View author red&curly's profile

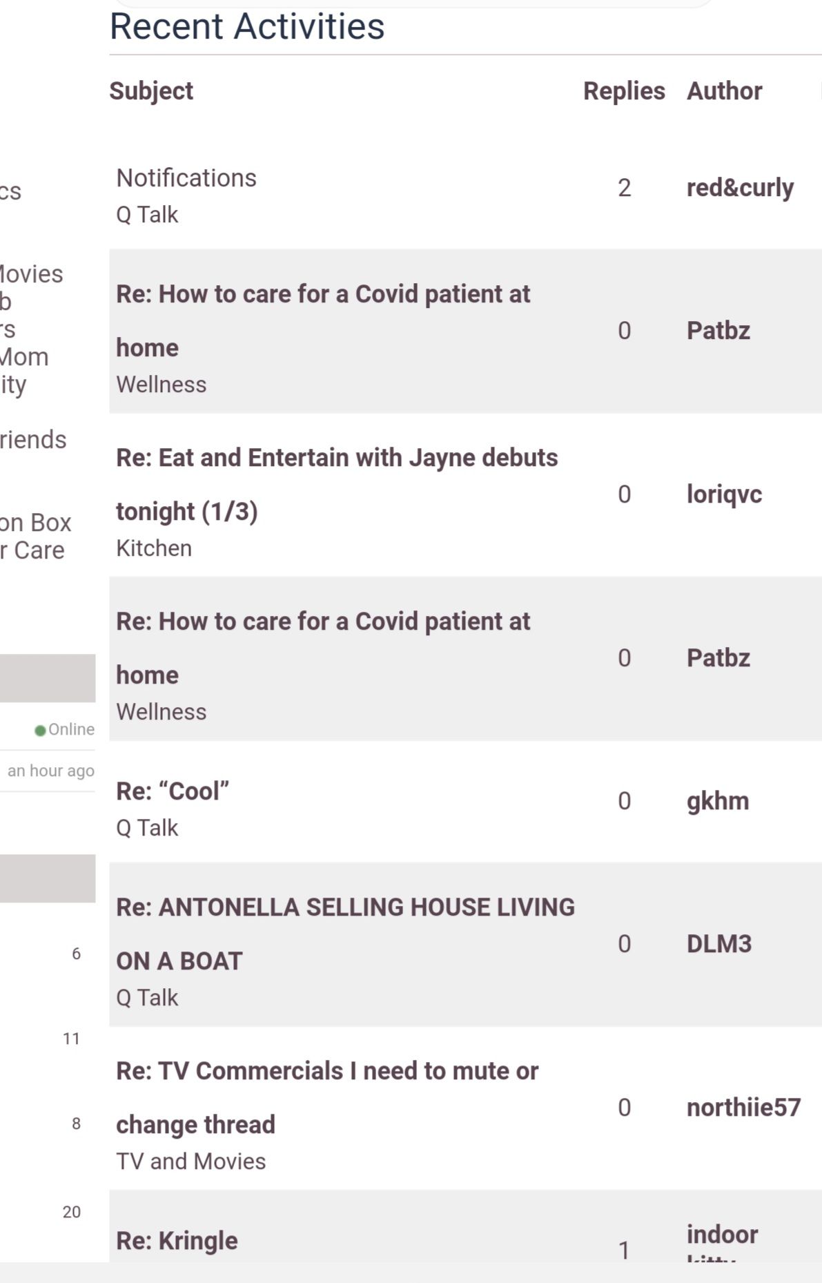(740, 188)
